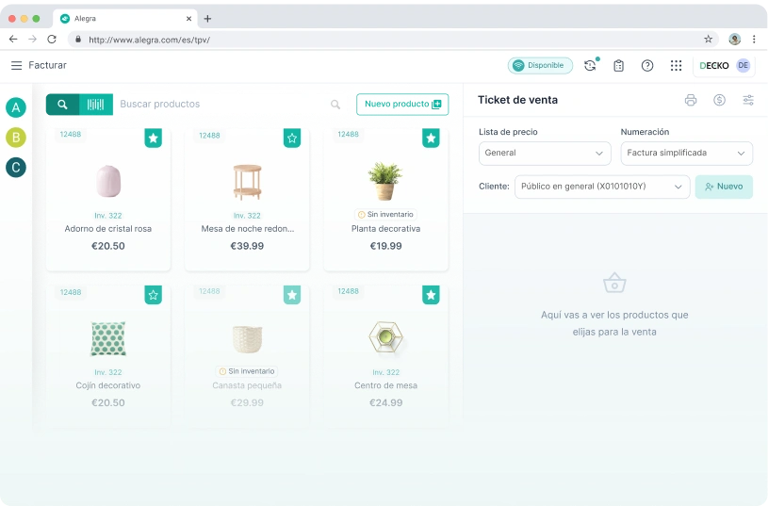
Task: Open the hamburger menu next to Facturar
Action: click(x=16, y=65)
